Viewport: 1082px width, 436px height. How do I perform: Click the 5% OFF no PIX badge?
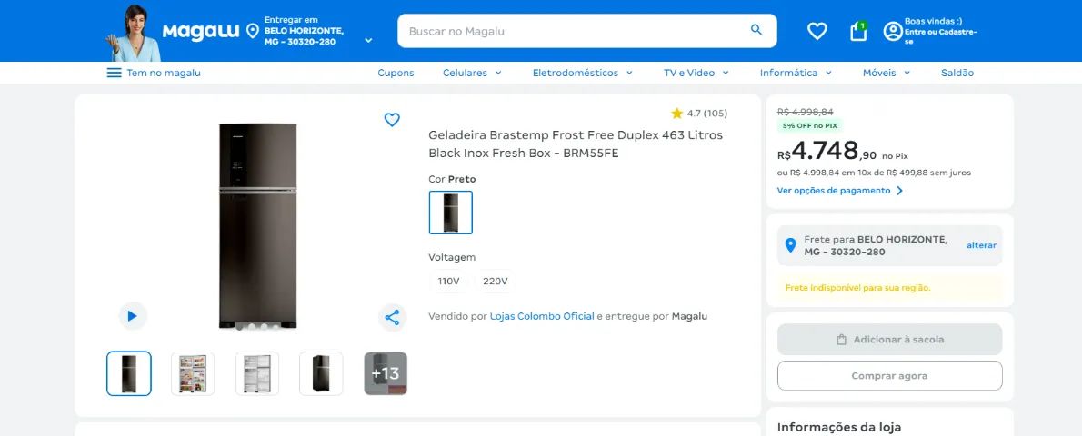(x=809, y=126)
